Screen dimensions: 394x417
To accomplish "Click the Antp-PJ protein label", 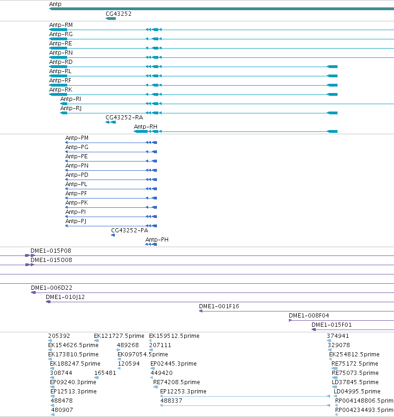I will 76,221.
